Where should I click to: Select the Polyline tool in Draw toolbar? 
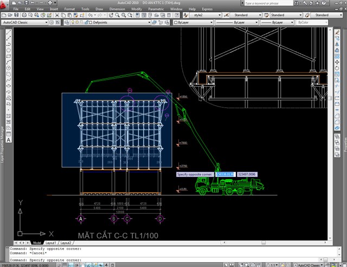(x=9, y=44)
